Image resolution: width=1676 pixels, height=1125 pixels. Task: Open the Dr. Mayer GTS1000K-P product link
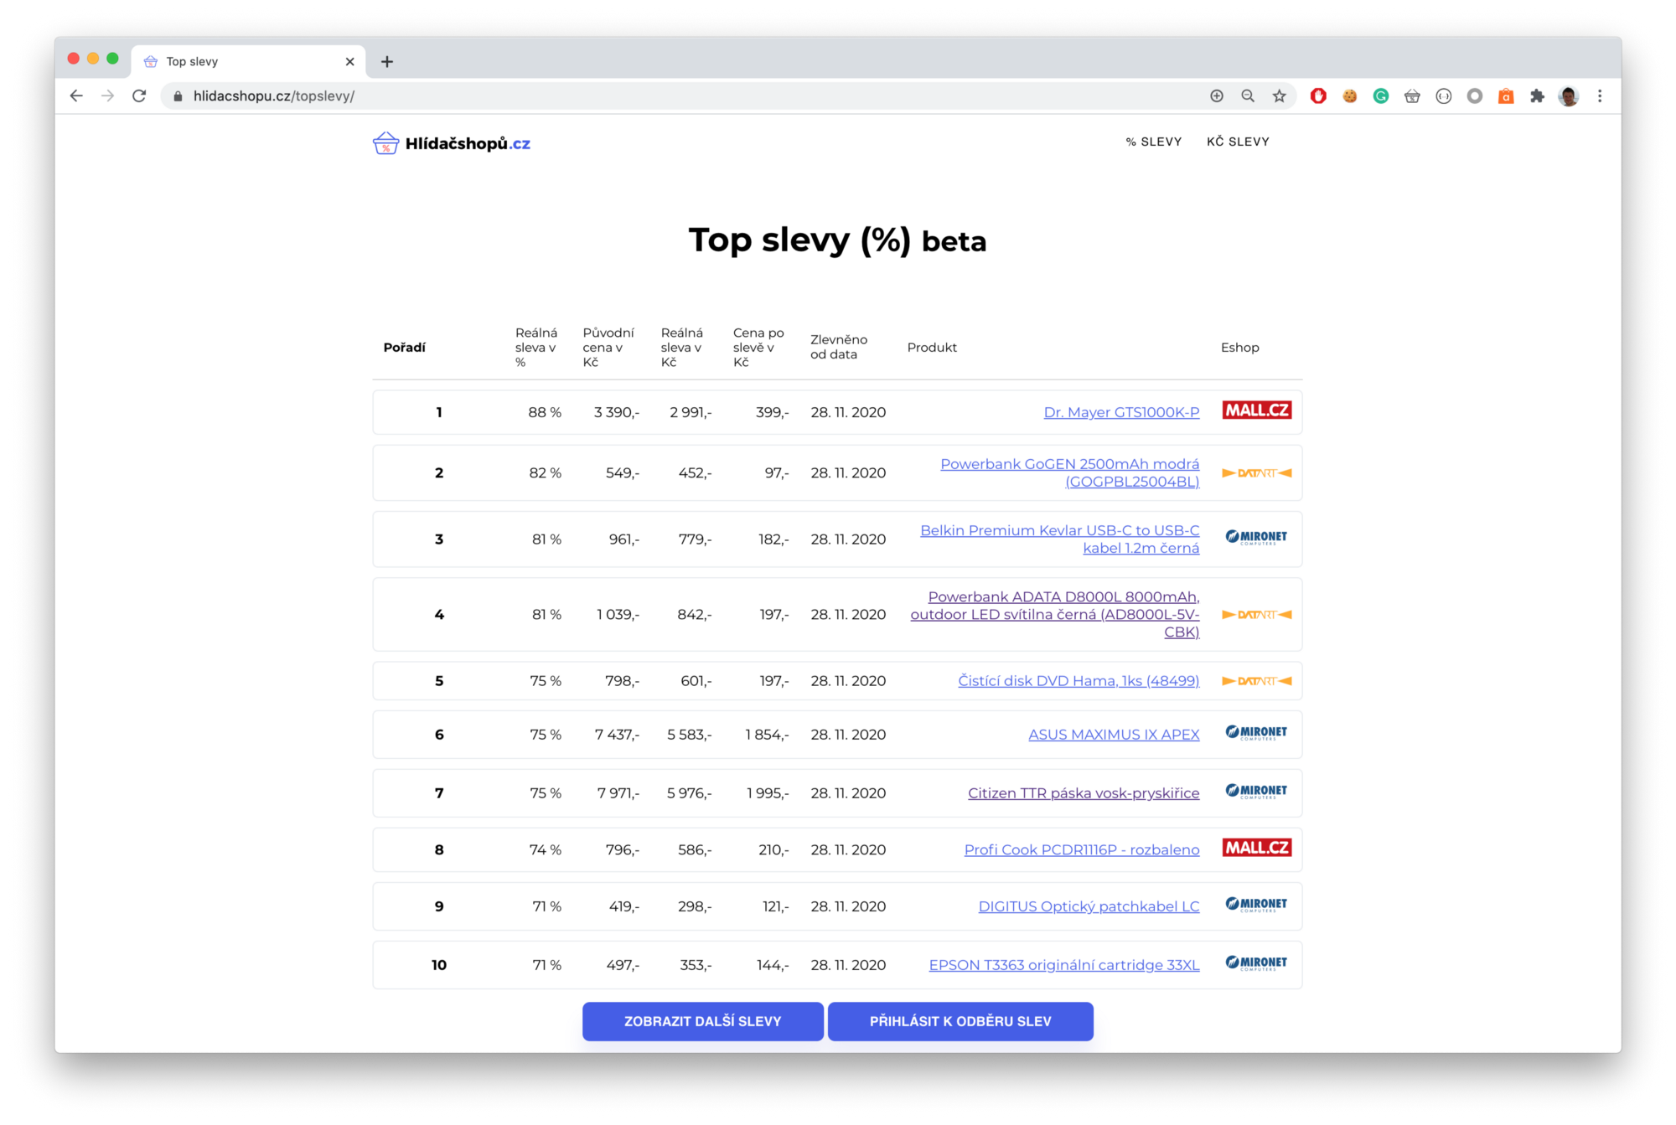[1121, 412]
